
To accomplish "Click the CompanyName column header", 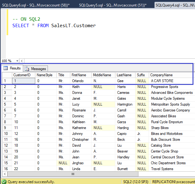I will pos(161,75).
